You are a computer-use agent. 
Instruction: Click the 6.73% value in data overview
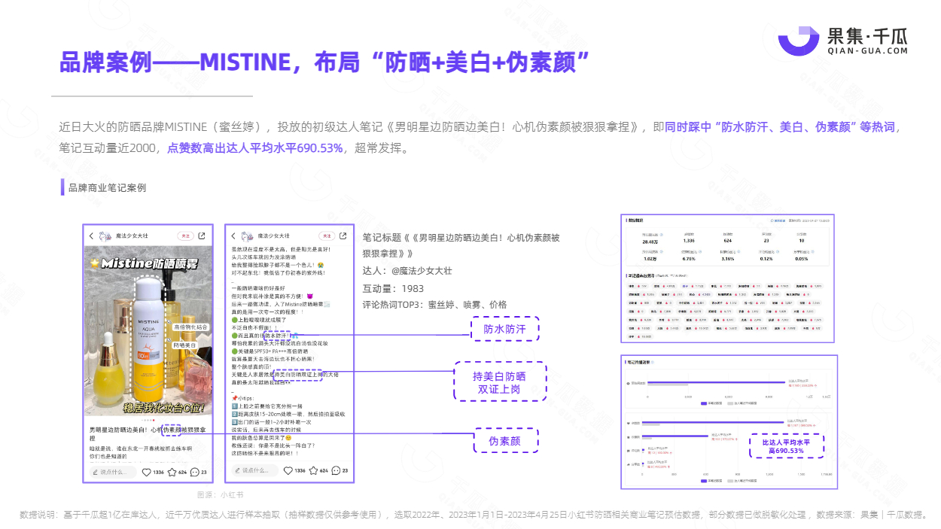pos(689,259)
